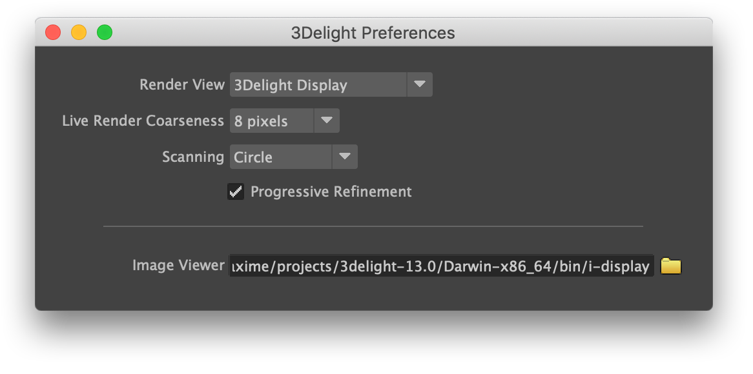The image size is (753, 374).
Task: Click the Image Viewer label
Action: point(178,266)
